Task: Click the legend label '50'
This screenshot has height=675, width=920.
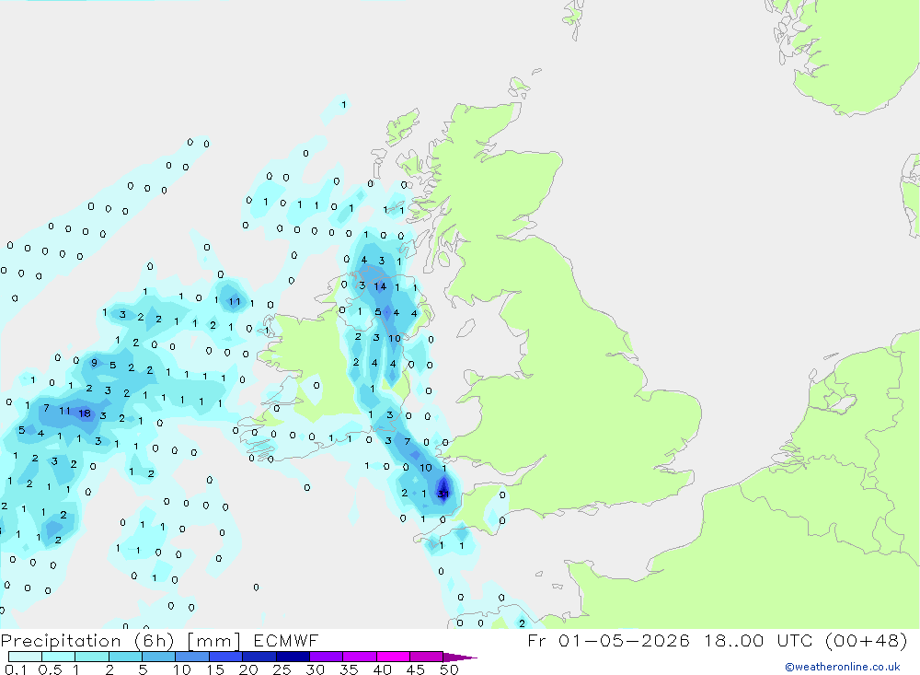Action: 449,669
